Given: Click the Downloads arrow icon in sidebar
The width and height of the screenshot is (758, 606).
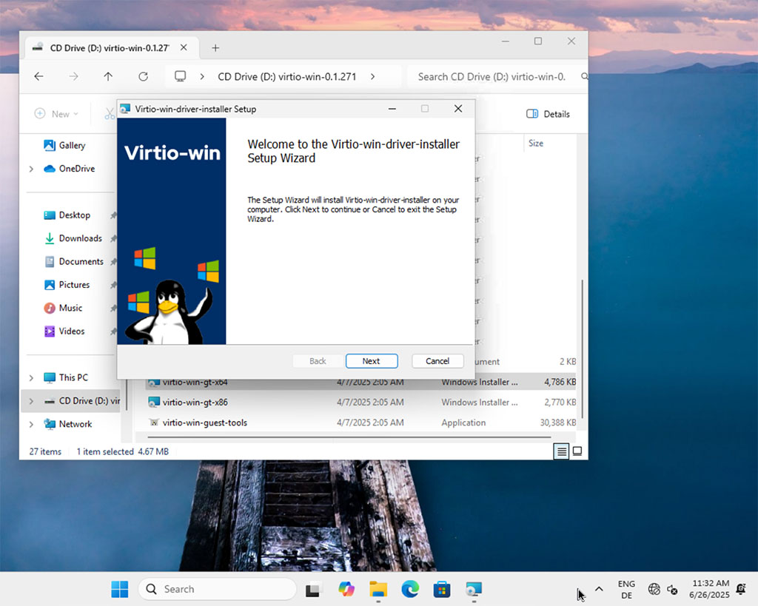Looking at the screenshot, I should point(50,238).
